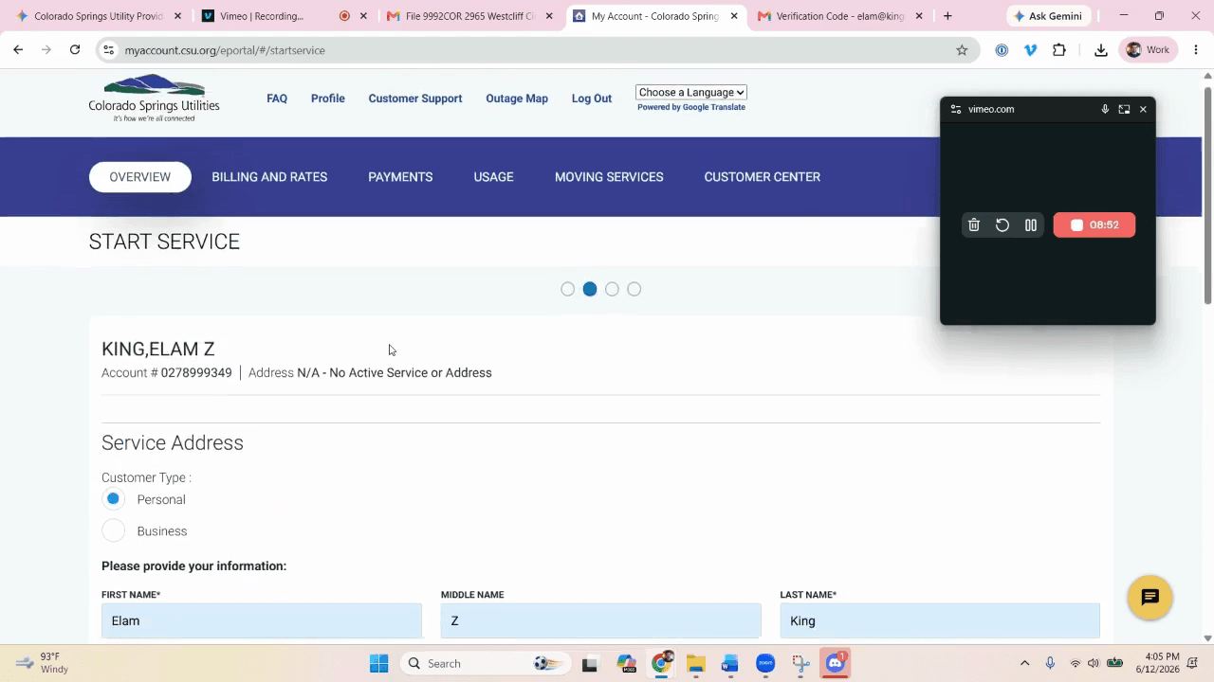
Task: Open the Billing and Rates menu
Action: point(269,177)
